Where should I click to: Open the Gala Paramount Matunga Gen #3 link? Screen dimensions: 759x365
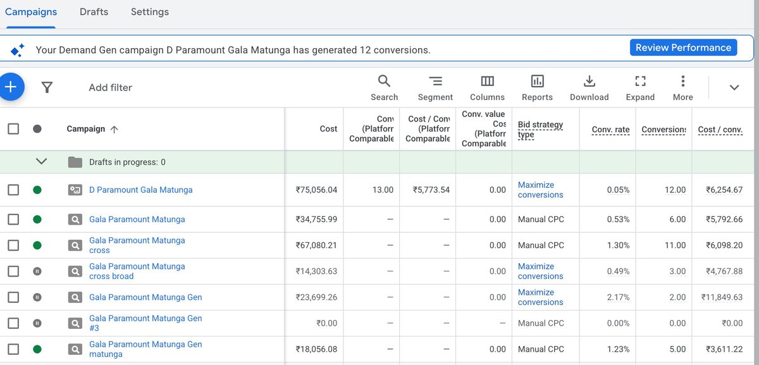click(145, 323)
